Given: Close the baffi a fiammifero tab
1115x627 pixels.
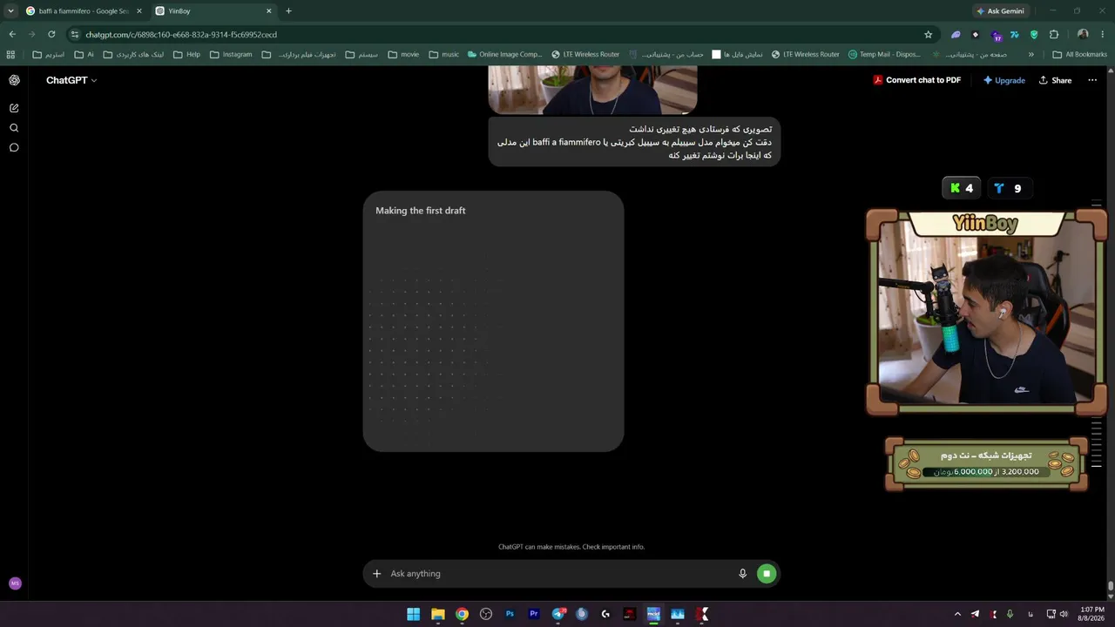Looking at the screenshot, I should 139,11.
